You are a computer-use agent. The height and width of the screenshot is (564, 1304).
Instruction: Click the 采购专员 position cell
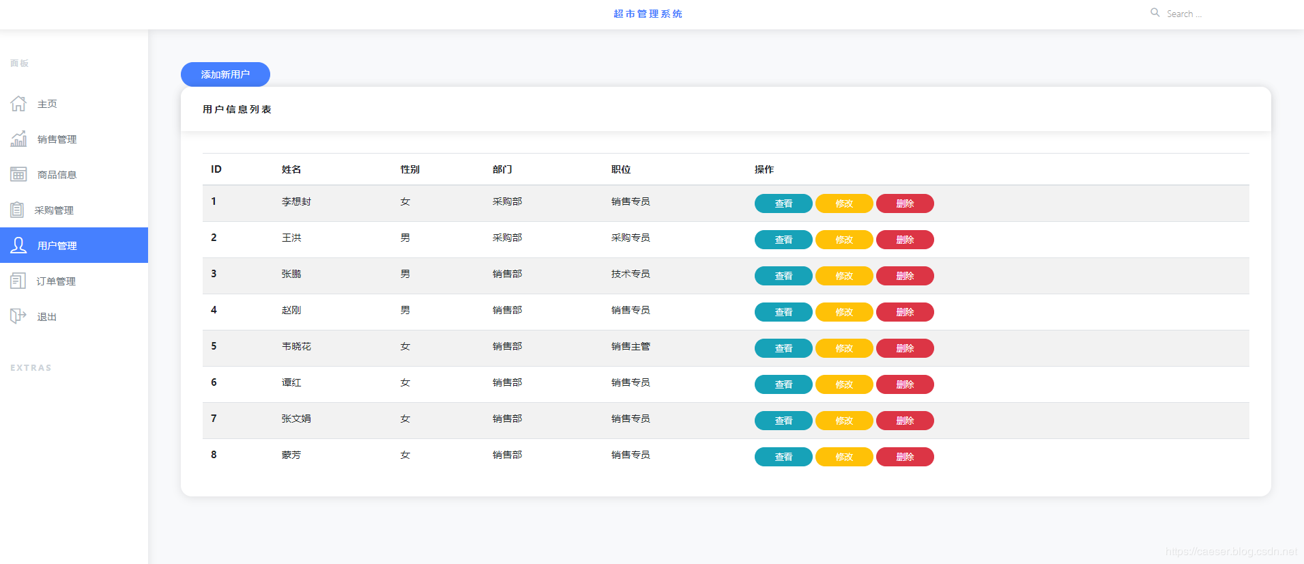(x=631, y=238)
